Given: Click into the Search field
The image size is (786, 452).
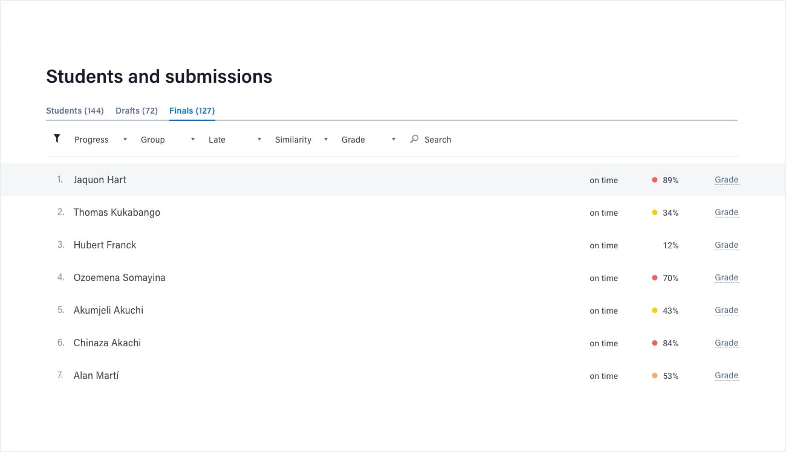Looking at the screenshot, I should click(438, 140).
